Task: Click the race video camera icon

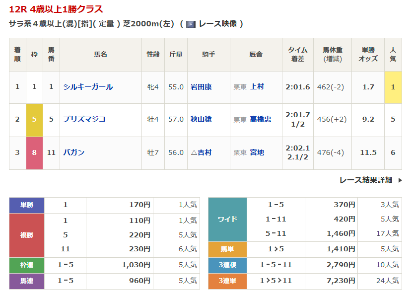Action: (191, 24)
